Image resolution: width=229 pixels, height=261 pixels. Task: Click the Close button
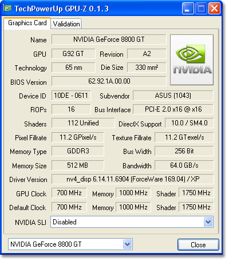point(198,244)
